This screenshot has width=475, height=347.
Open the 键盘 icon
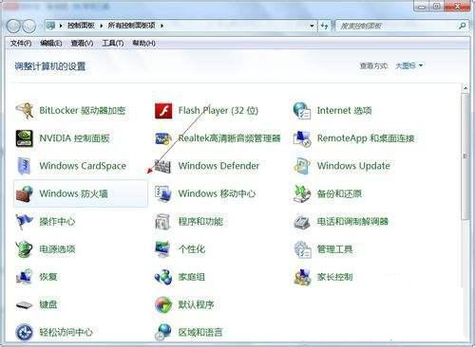[25, 304]
